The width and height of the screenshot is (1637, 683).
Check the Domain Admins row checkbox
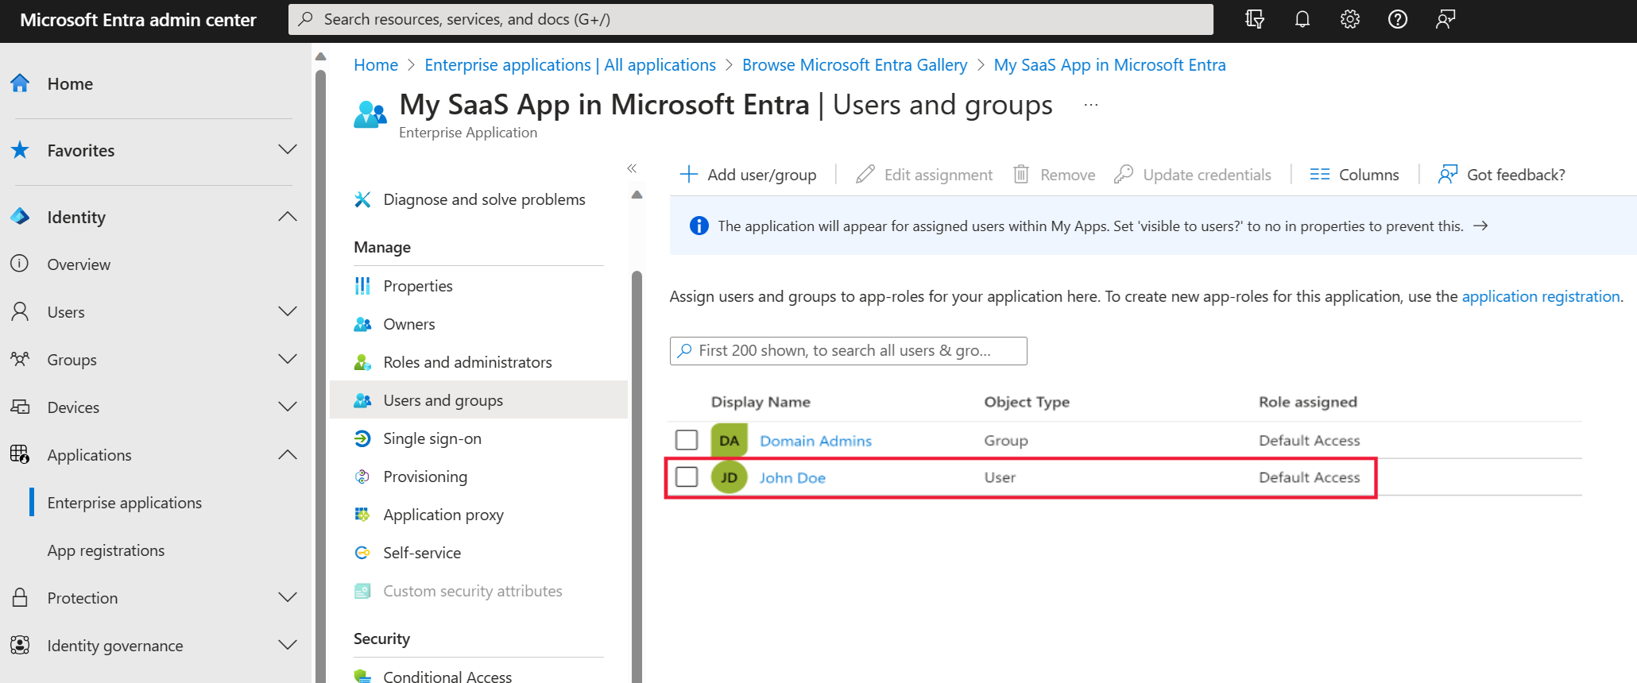[x=687, y=440]
